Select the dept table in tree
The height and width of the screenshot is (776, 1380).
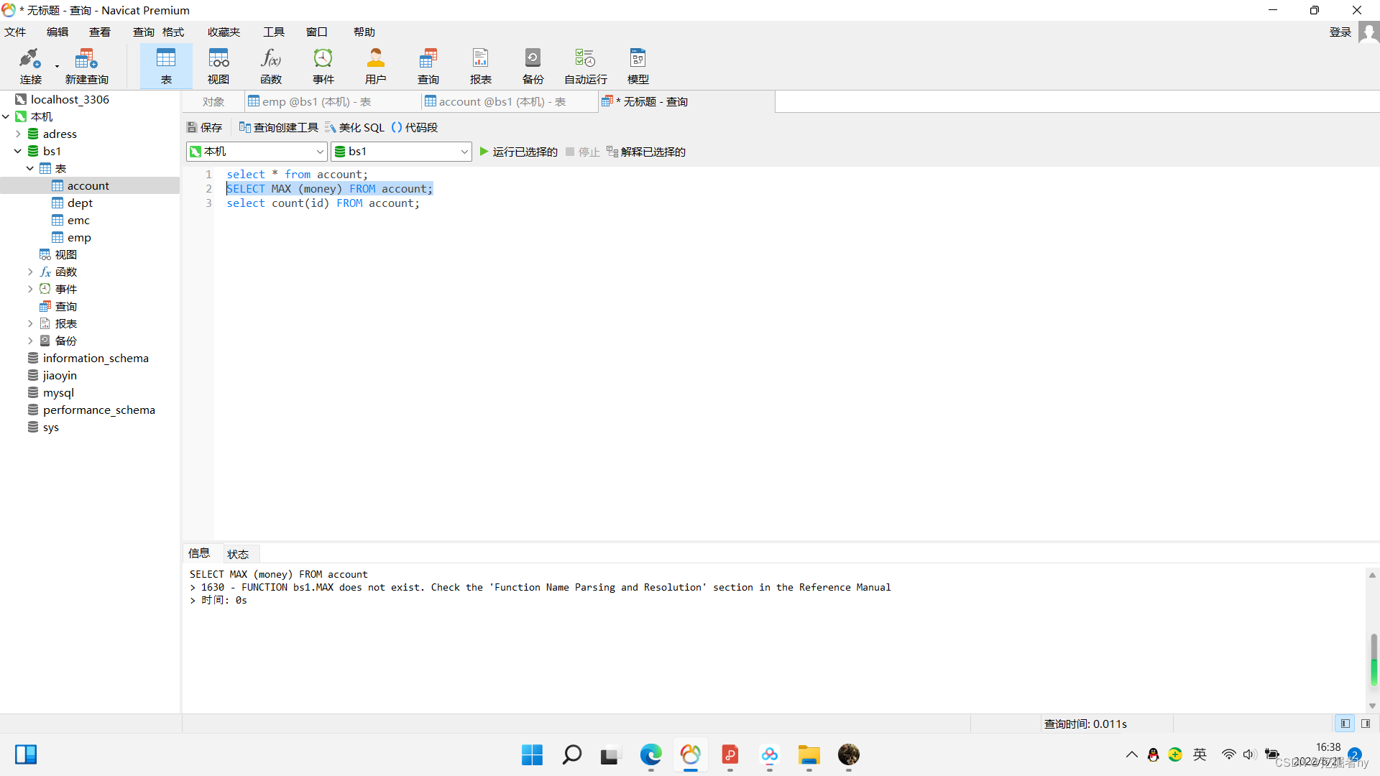point(80,203)
